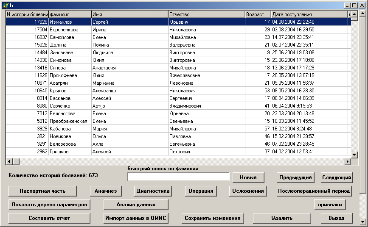Click 'Показать дерево параметров' button
Viewport: 368px width, 227px height.
click(x=49, y=205)
